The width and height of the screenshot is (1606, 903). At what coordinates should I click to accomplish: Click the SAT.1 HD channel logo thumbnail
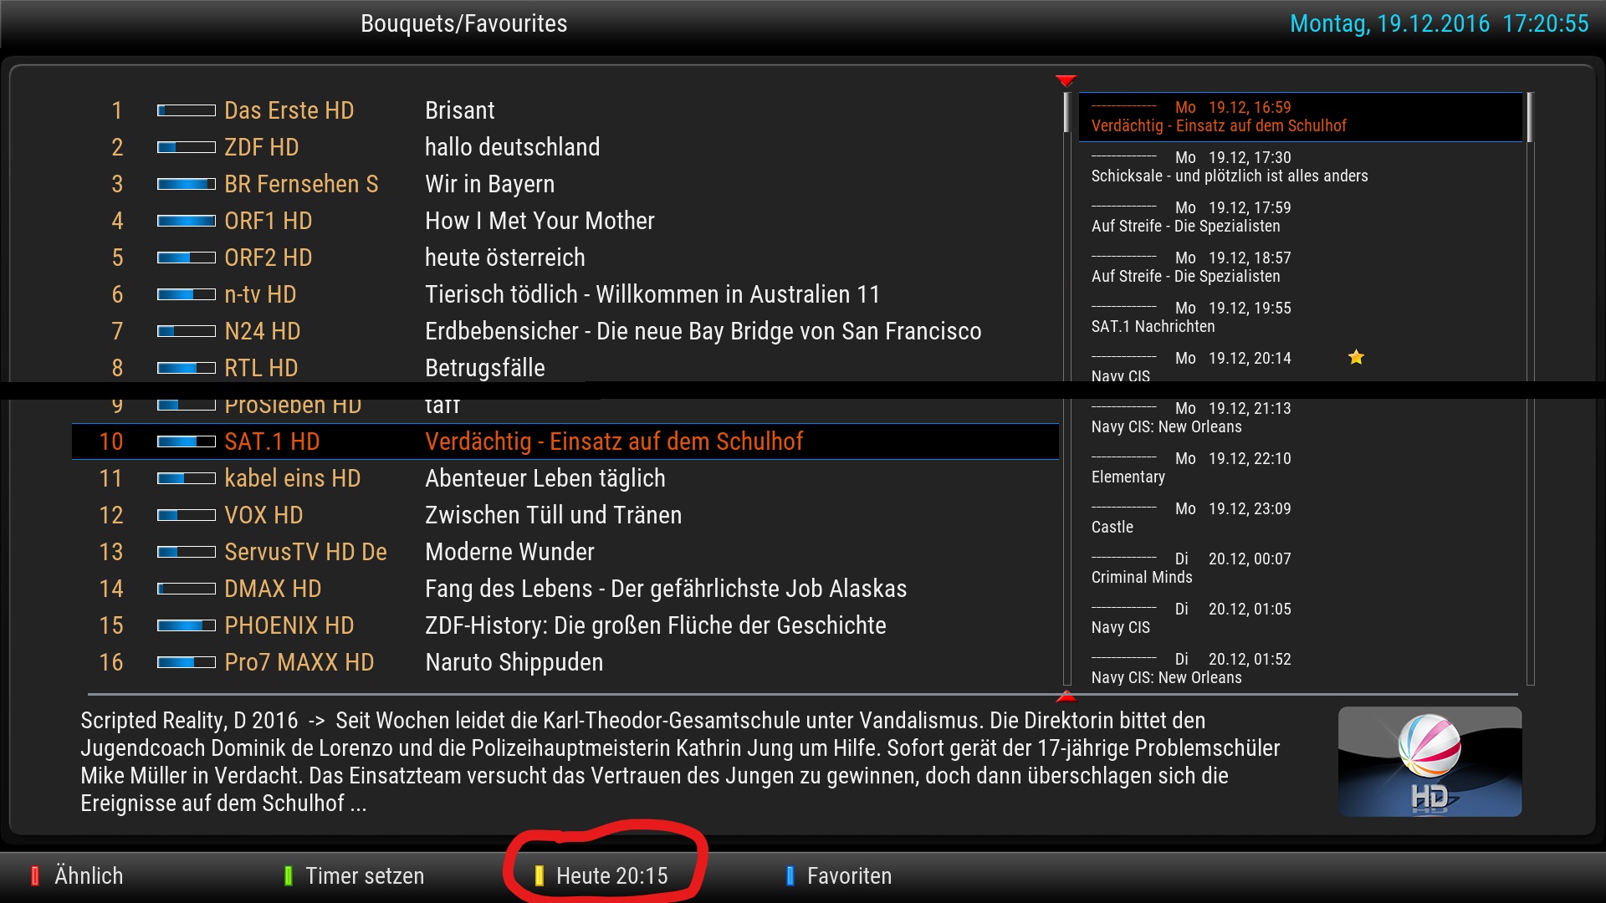coord(1429,762)
